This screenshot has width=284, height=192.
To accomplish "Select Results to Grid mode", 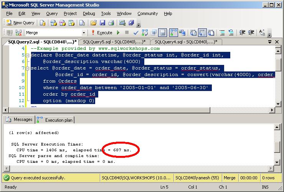I will click(202, 33).
